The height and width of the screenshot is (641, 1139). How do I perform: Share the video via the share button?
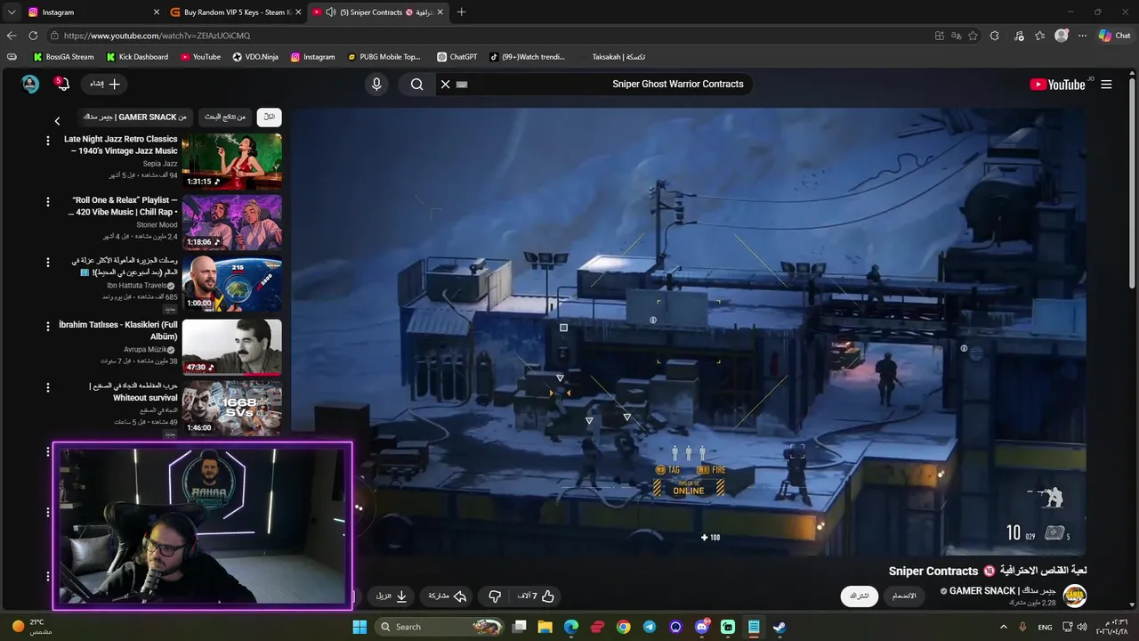pyautogui.click(x=448, y=596)
